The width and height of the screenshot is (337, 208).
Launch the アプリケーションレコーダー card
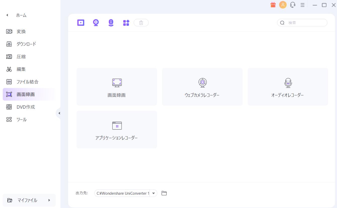pyautogui.click(x=117, y=129)
